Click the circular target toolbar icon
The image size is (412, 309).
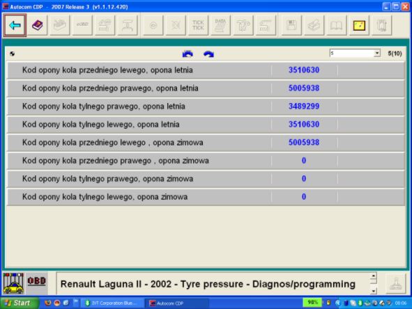pos(153,26)
